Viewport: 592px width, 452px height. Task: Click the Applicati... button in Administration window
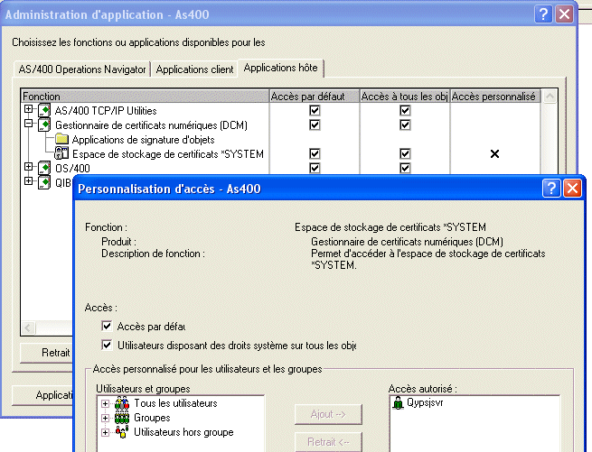(x=42, y=395)
